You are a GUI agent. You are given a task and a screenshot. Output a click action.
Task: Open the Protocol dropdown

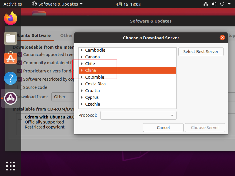click(138, 115)
